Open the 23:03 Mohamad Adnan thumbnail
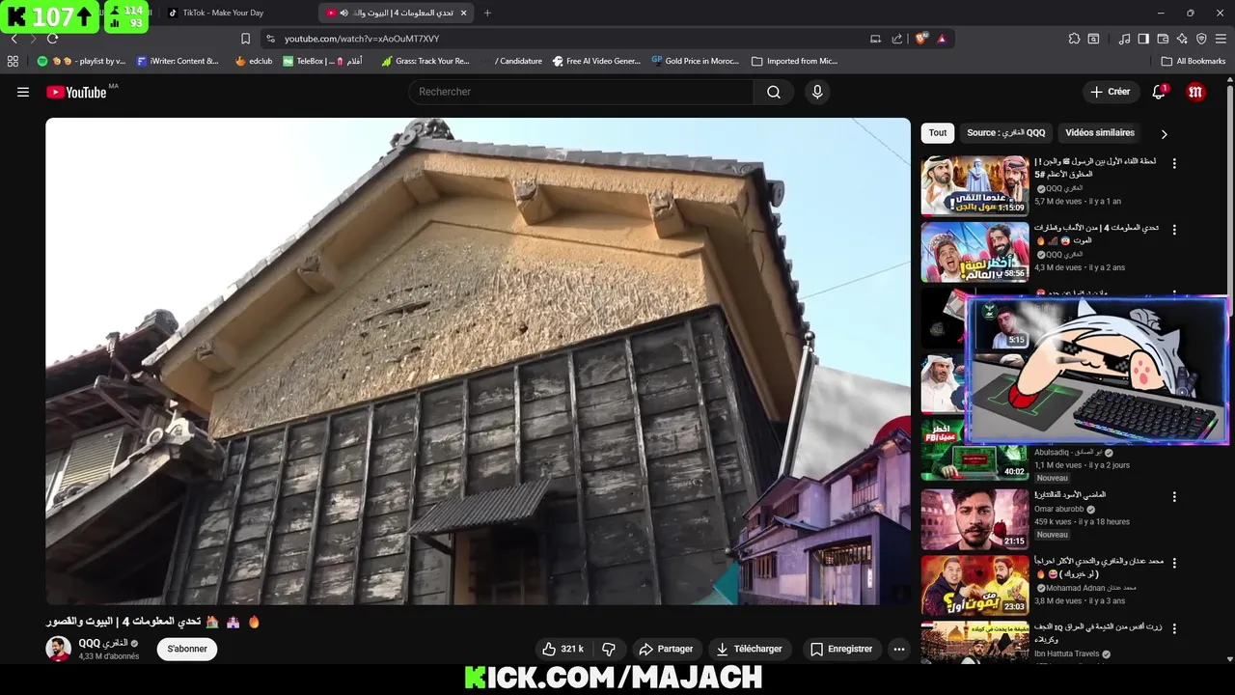This screenshot has height=695, width=1235. point(974,585)
